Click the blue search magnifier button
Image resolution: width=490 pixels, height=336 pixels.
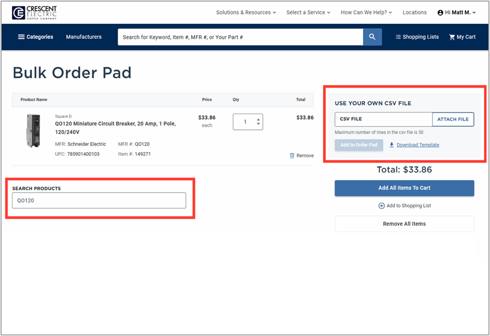(372, 37)
